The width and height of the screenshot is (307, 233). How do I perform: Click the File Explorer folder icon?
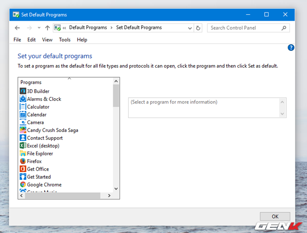point(23,153)
